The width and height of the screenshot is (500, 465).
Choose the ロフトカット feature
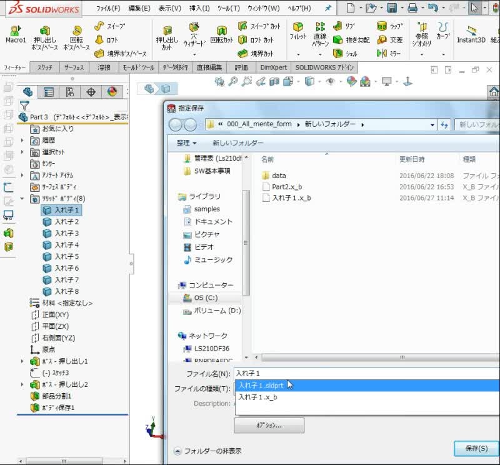pos(256,40)
